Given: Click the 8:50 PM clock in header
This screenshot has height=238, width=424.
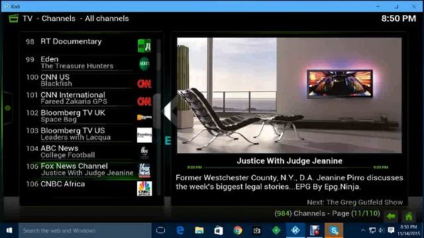Looking at the screenshot, I should point(399,19).
